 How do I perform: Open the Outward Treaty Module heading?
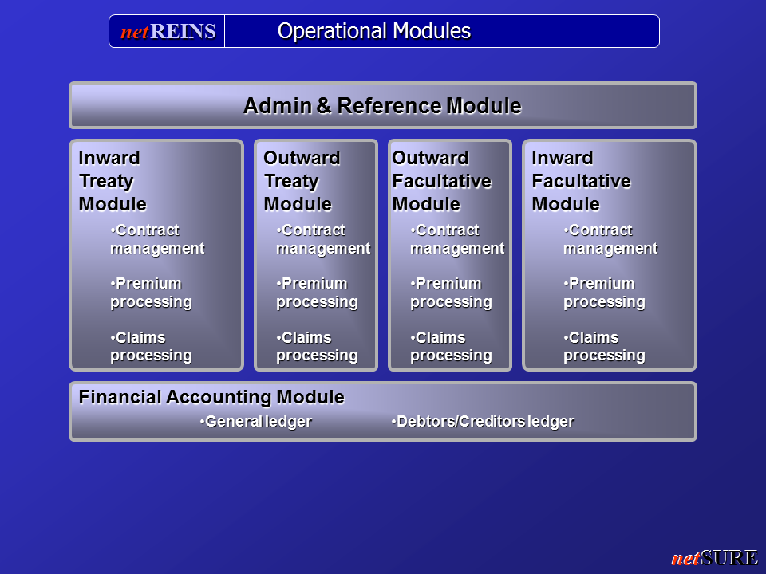pyautogui.click(x=302, y=181)
